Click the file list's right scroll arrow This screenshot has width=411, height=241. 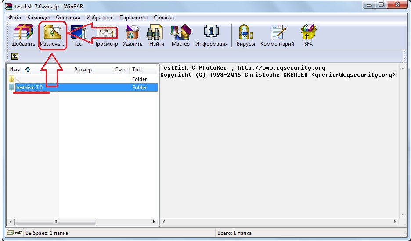point(154,222)
